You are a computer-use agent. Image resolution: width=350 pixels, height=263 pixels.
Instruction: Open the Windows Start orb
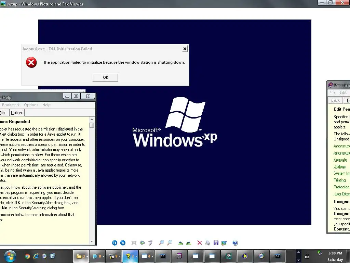[10, 256]
